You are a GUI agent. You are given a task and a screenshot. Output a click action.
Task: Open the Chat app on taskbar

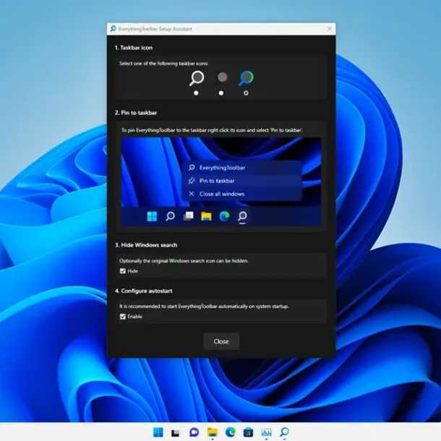[x=194, y=432]
